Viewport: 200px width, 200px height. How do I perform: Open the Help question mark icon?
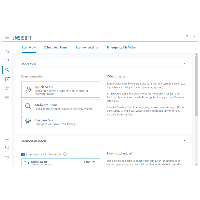[7, 157]
